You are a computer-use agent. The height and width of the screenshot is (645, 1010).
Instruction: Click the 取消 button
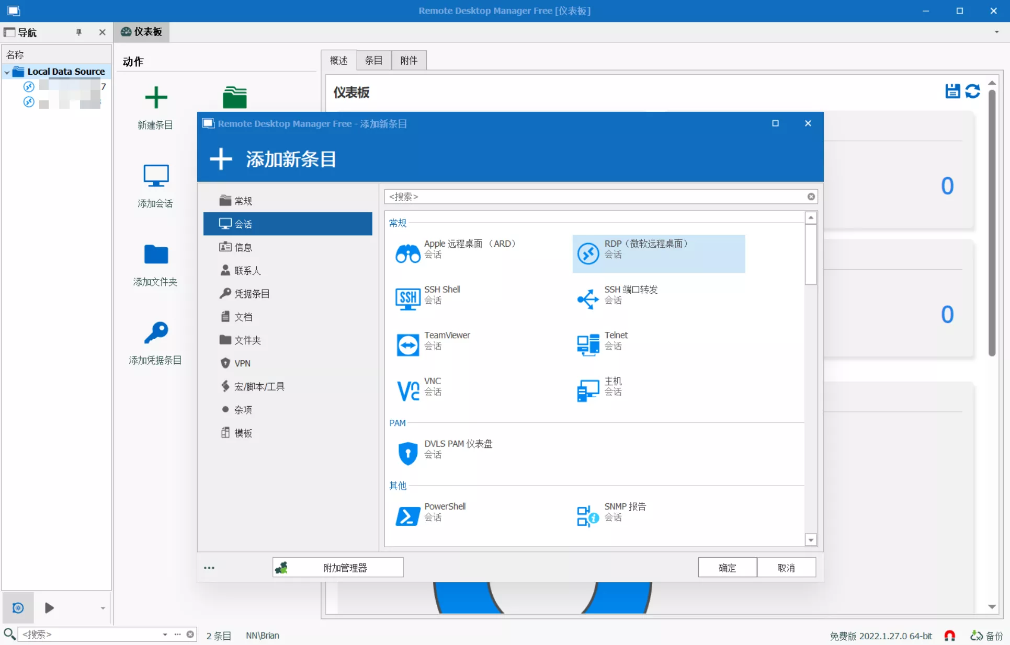786,568
